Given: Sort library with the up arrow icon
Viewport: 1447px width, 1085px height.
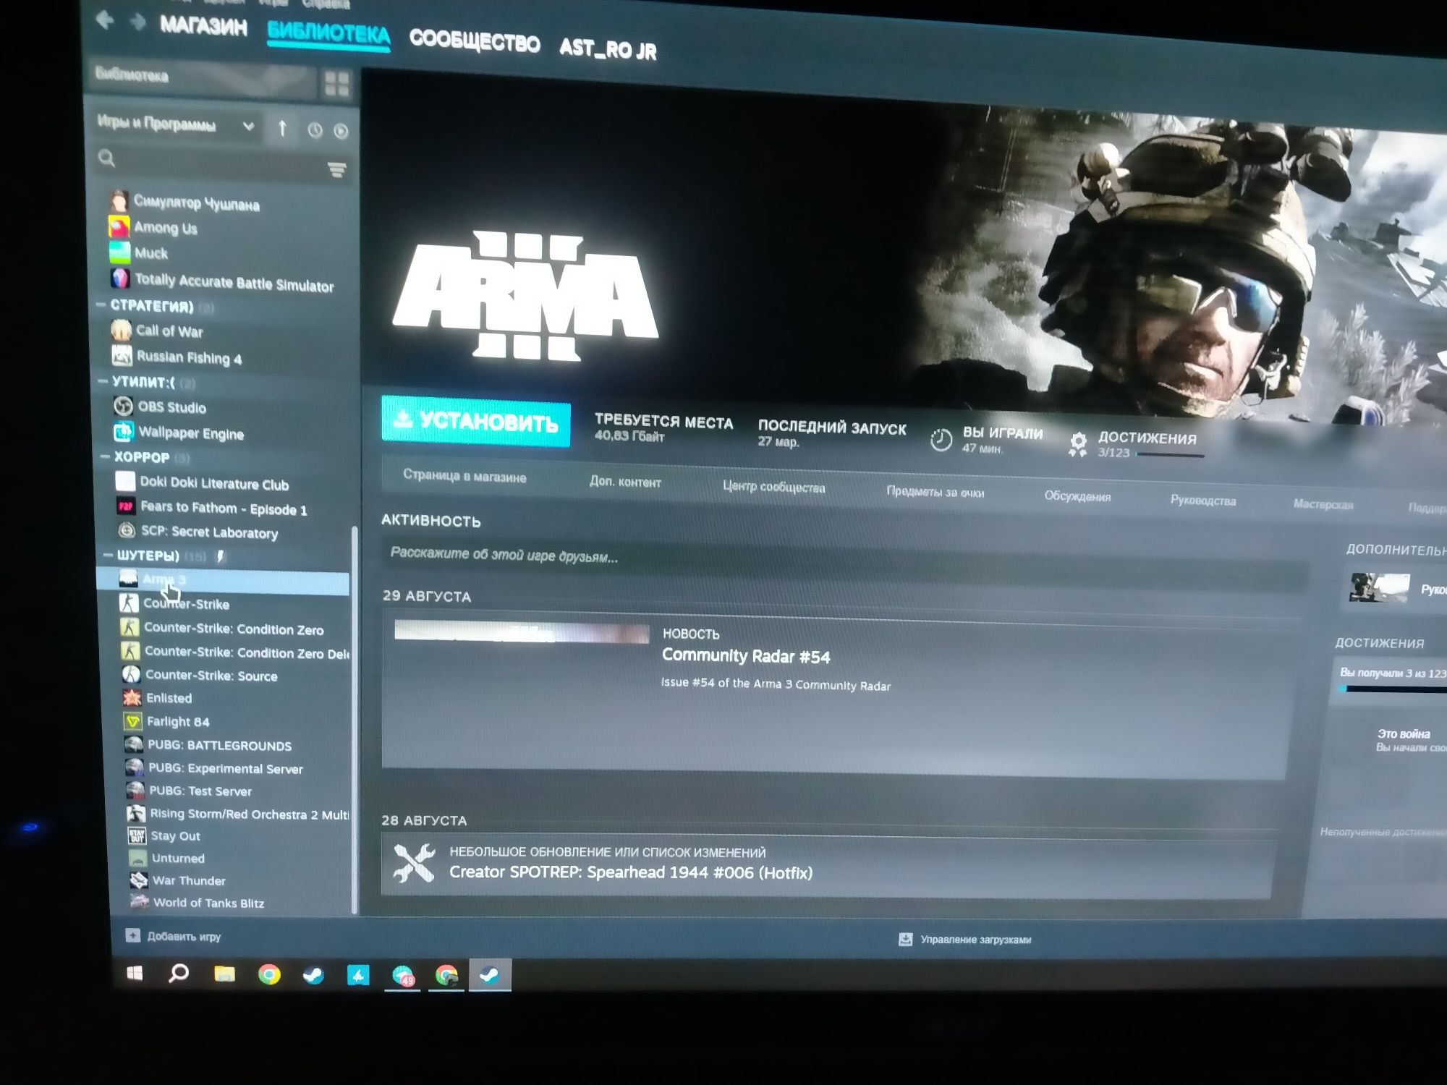Looking at the screenshot, I should tap(283, 129).
